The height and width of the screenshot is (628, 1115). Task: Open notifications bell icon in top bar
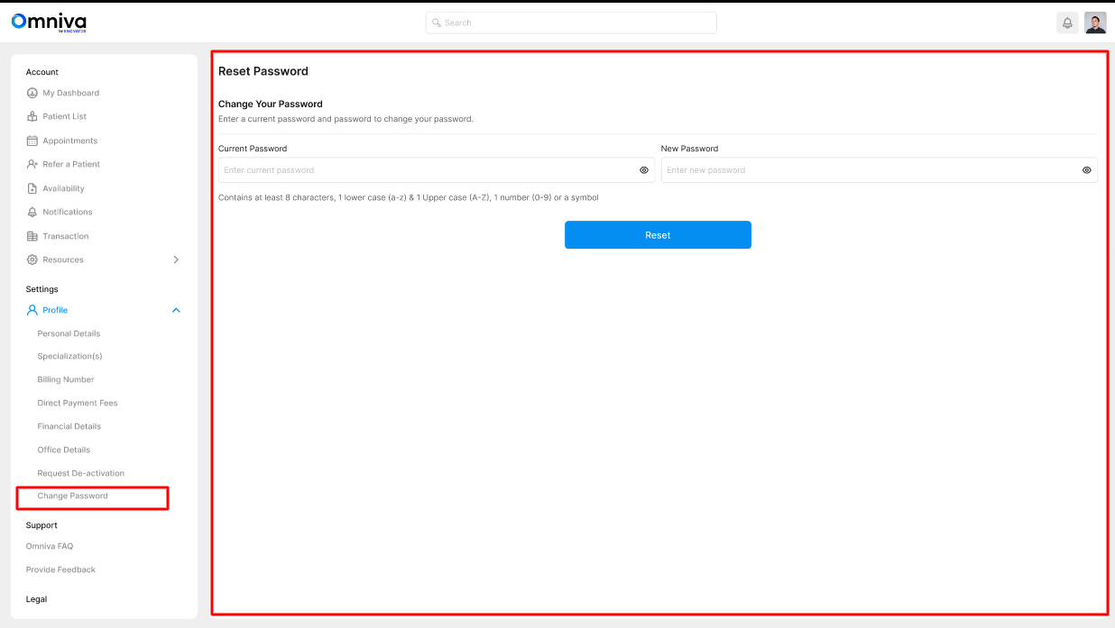1067,23
